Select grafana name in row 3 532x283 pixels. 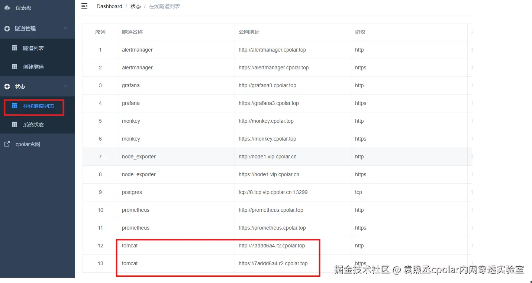click(131, 85)
